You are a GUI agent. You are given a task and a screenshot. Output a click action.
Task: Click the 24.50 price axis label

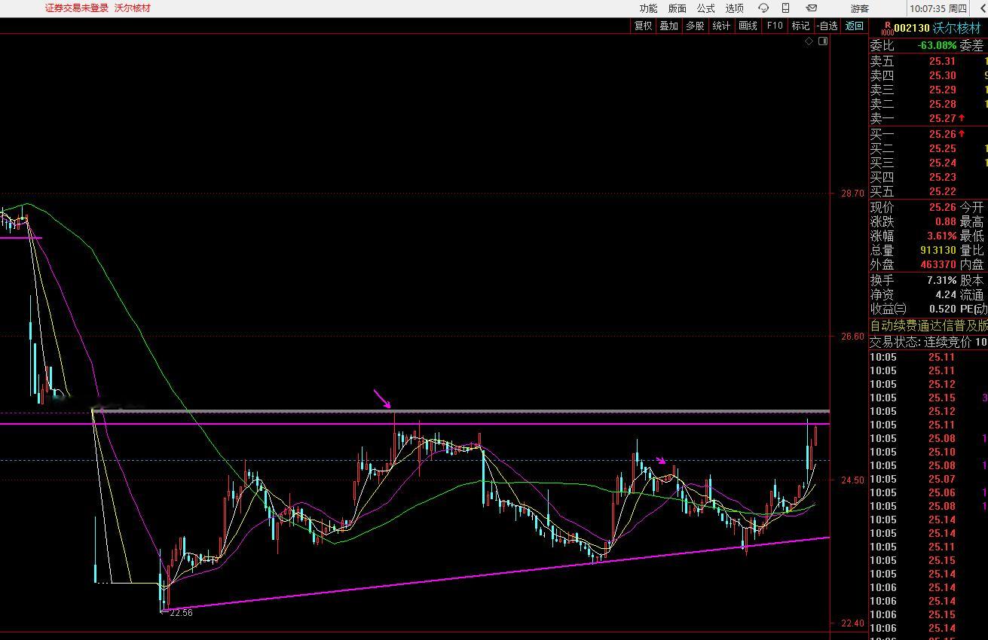point(853,480)
